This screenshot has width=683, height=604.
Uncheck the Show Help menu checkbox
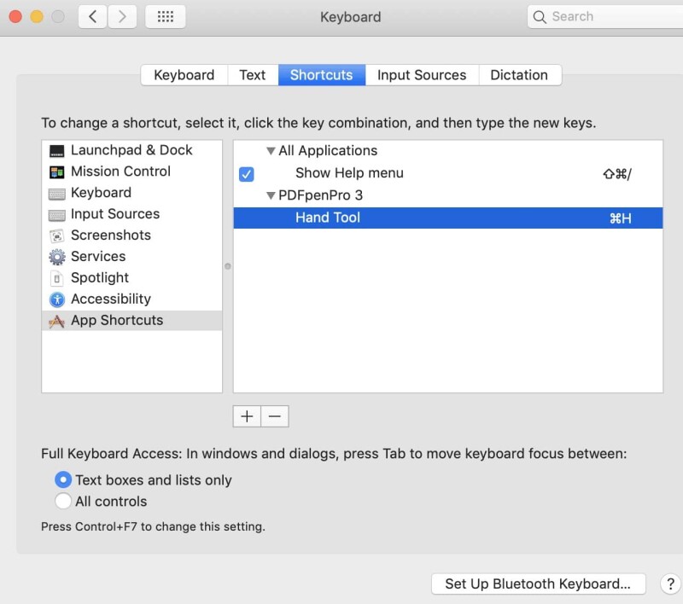pyautogui.click(x=247, y=174)
